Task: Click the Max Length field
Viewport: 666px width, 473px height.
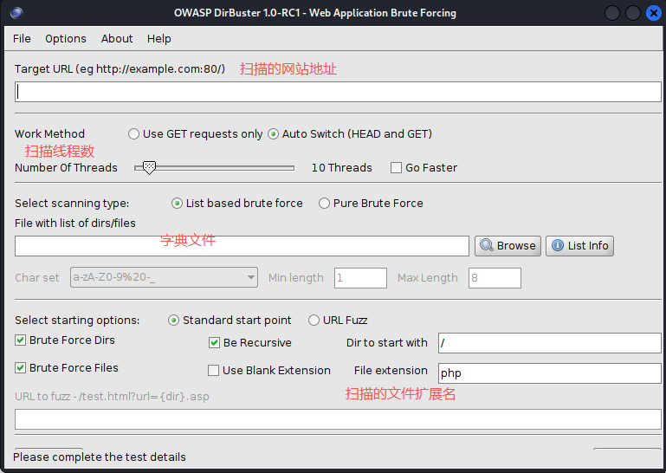Action: click(495, 278)
